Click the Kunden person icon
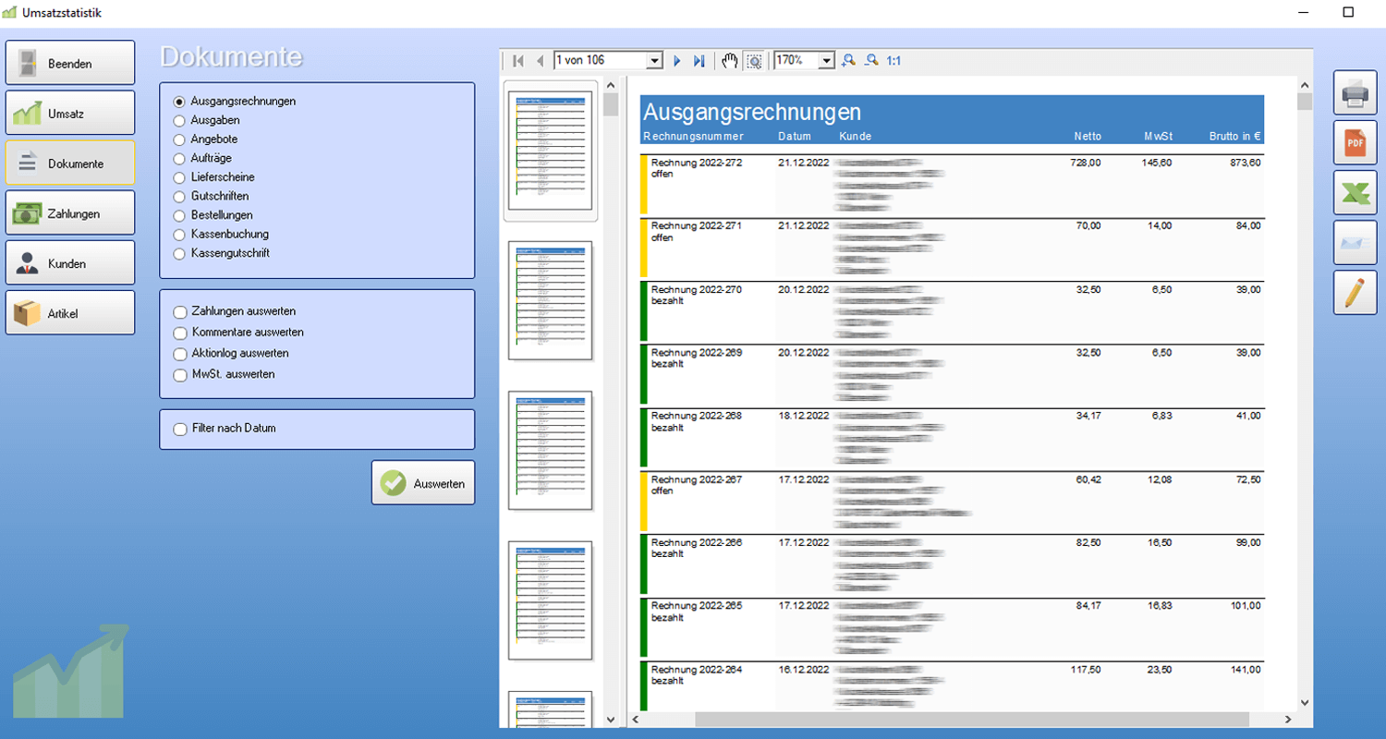 click(28, 263)
